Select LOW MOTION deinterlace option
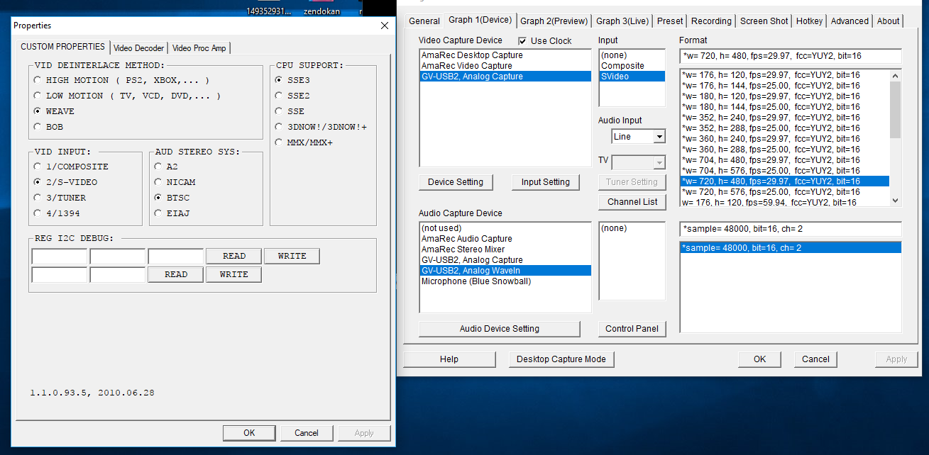The width and height of the screenshot is (929, 455). (x=38, y=96)
